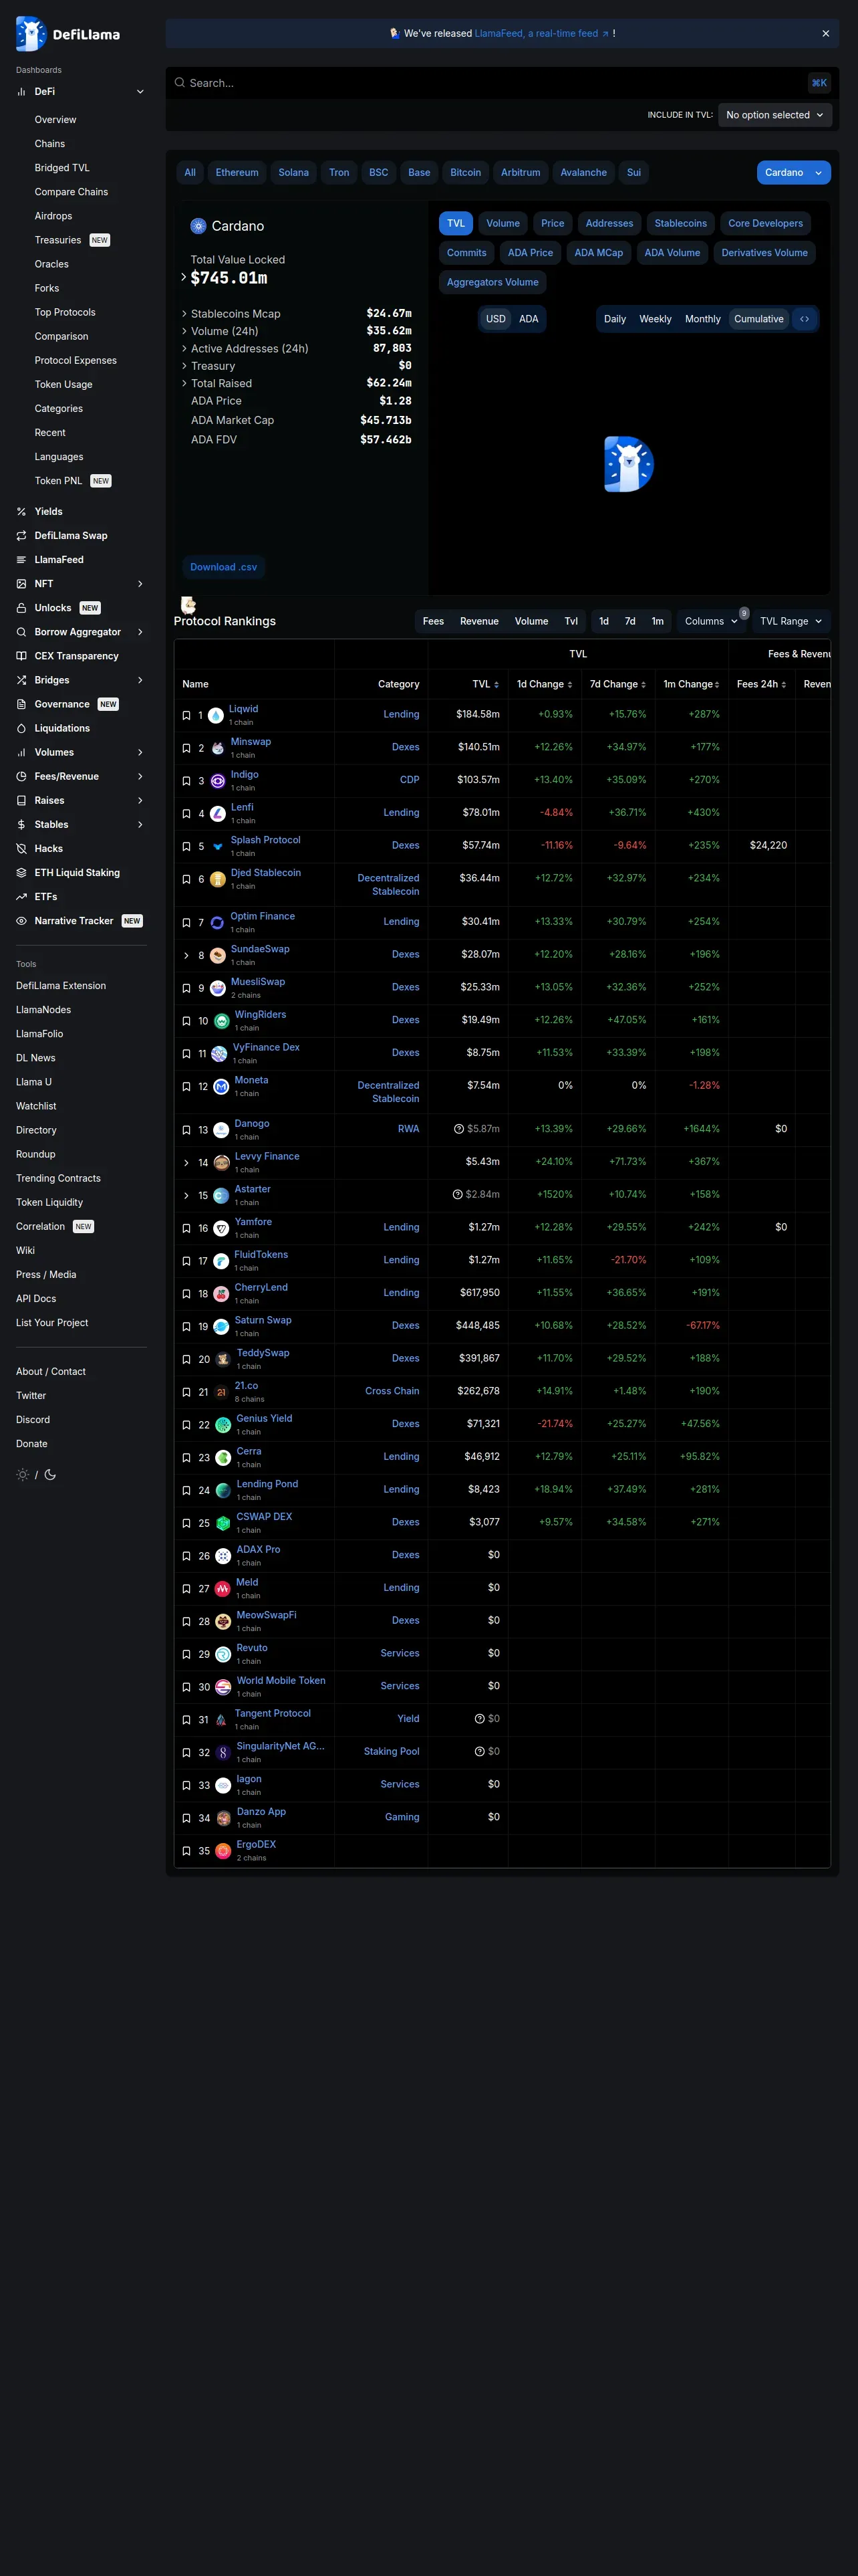Select the 7d change column filter
Screen dimensions: 858x2576
[630, 621]
